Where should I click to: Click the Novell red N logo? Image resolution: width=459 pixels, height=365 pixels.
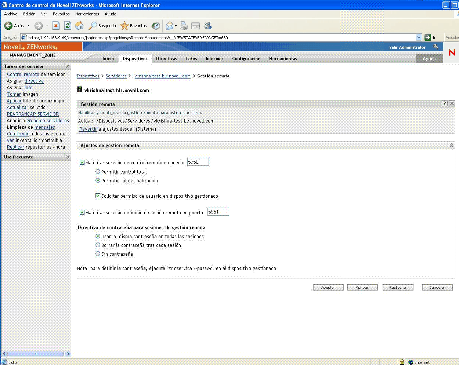(x=452, y=52)
